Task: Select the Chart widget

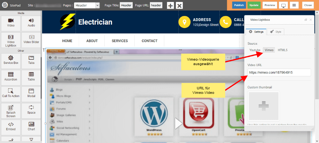Action: click(31, 127)
